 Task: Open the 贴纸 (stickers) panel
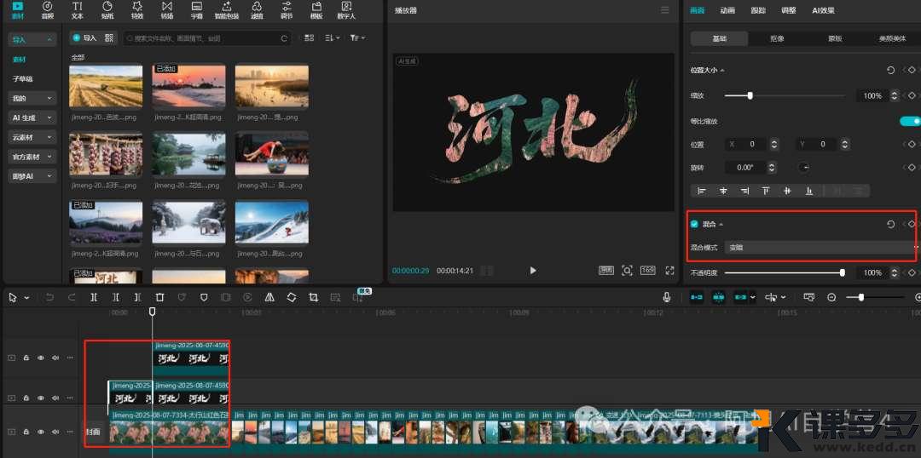pyautogui.click(x=107, y=9)
